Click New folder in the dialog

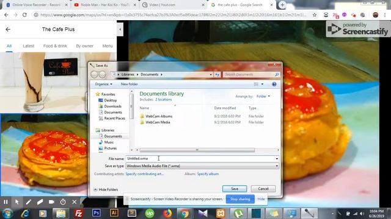tap(129, 84)
